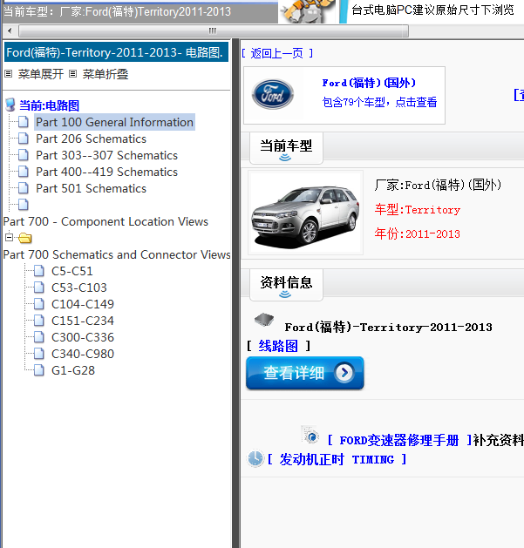Open Part 400--419 Schematics

tap(106, 172)
